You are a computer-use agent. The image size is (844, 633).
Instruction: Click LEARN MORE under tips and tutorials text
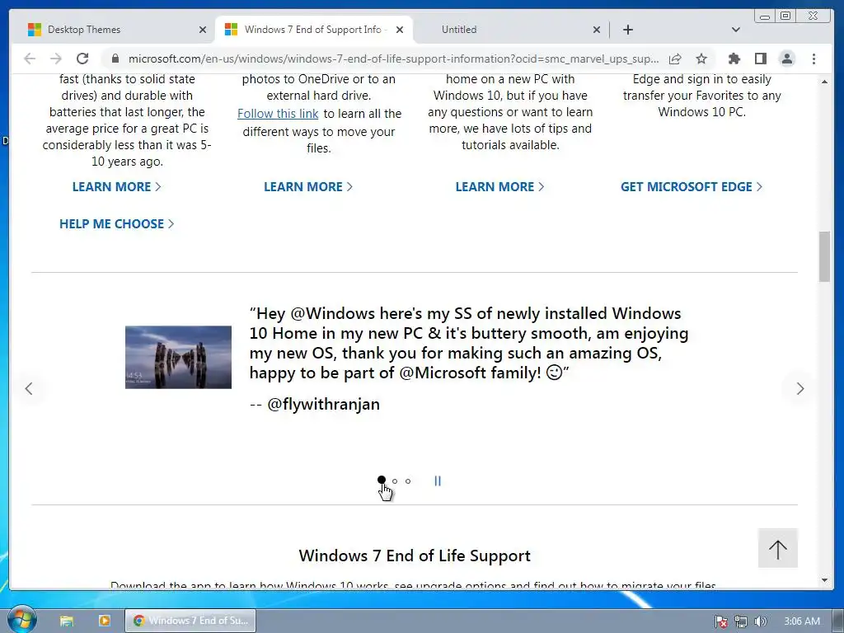pyautogui.click(x=499, y=187)
